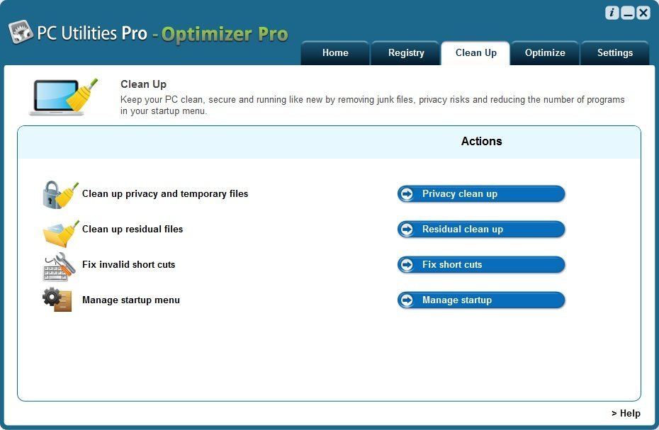Select the Optimize tab
Viewport: 659px width, 430px height.
click(545, 52)
